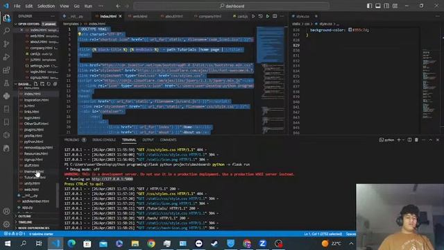Collapse the Open Editors section
The width and height of the screenshot is (444, 250).
click(x=37, y=24)
